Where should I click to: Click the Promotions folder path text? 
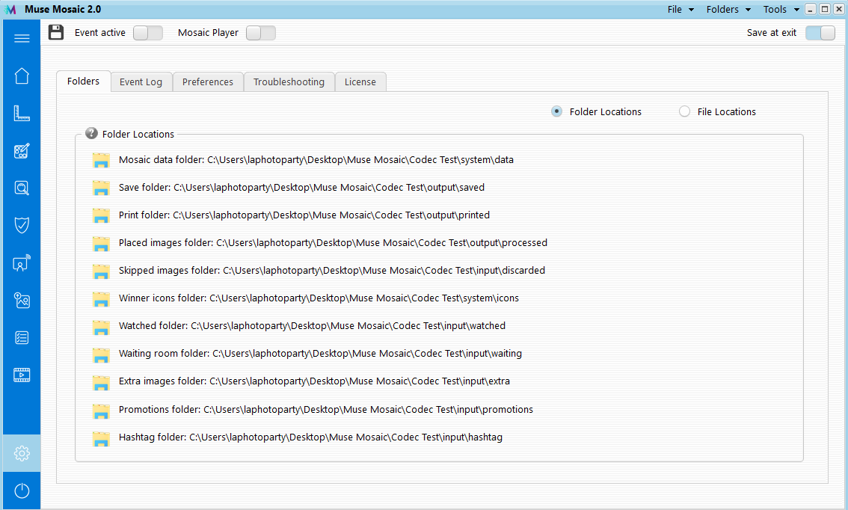326,409
